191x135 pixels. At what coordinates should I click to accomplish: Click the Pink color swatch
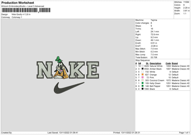tap(143, 77)
